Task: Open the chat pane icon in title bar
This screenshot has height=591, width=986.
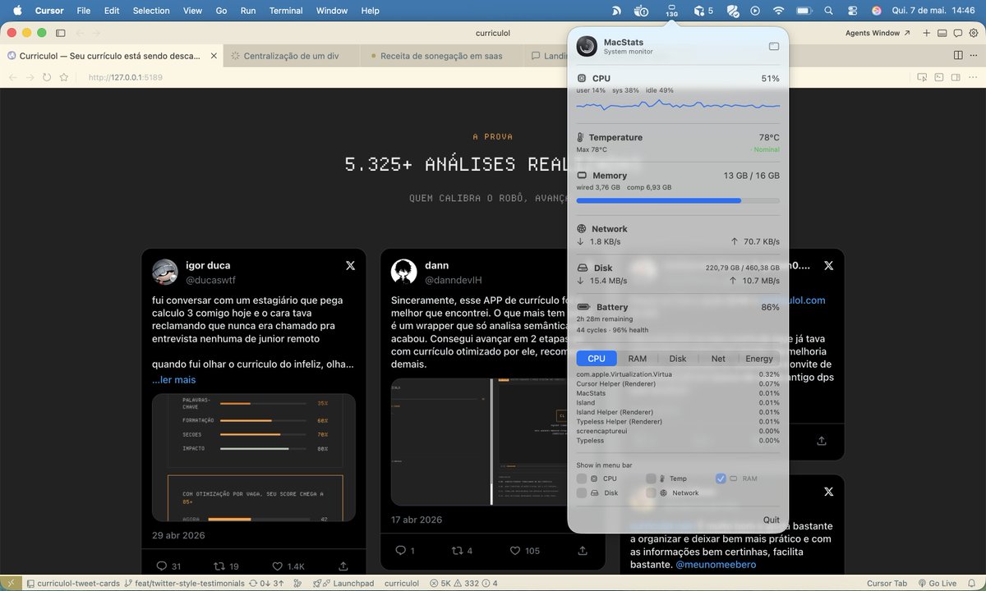Action: pyautogui.click(x=957, y=33)
